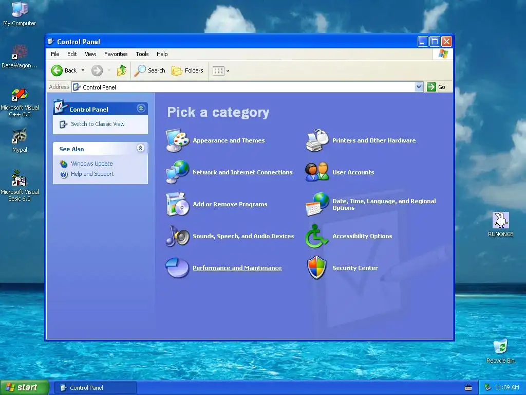Open the Accessibility Options wheelchair icon
Image resolution: width=526 pixels, height=395 pixels.
click(x=316, y=236)
